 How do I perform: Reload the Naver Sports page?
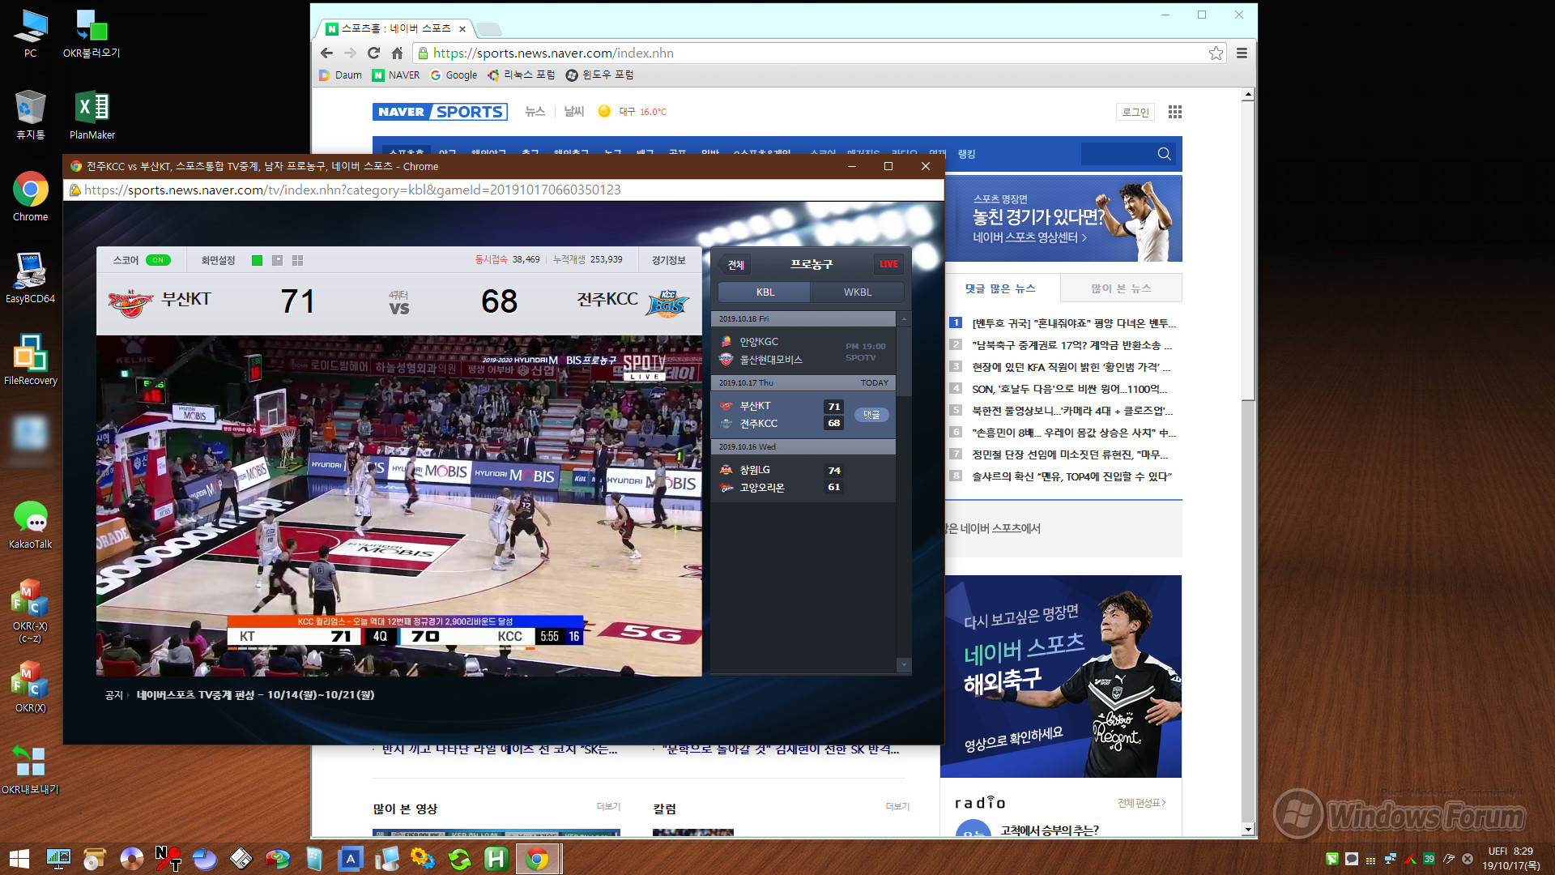point(373,53)
